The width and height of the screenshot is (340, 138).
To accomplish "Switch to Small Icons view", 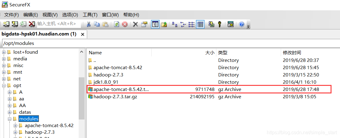I will [x=183, y=24].
